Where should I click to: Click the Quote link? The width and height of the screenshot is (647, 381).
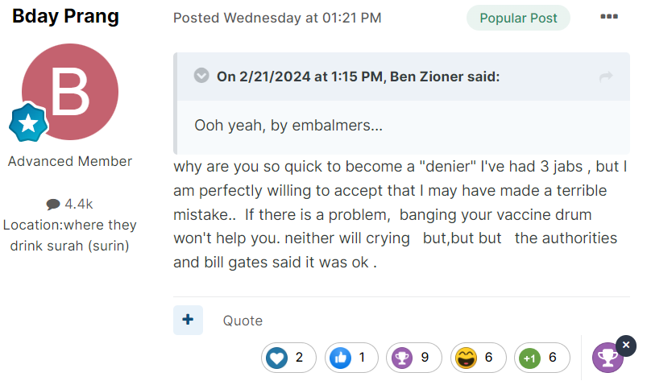tap(243, 321)
